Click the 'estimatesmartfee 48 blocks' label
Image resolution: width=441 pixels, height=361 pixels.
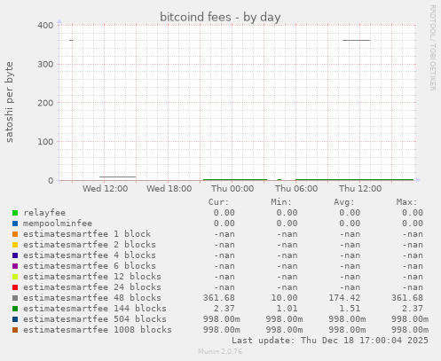92,298
